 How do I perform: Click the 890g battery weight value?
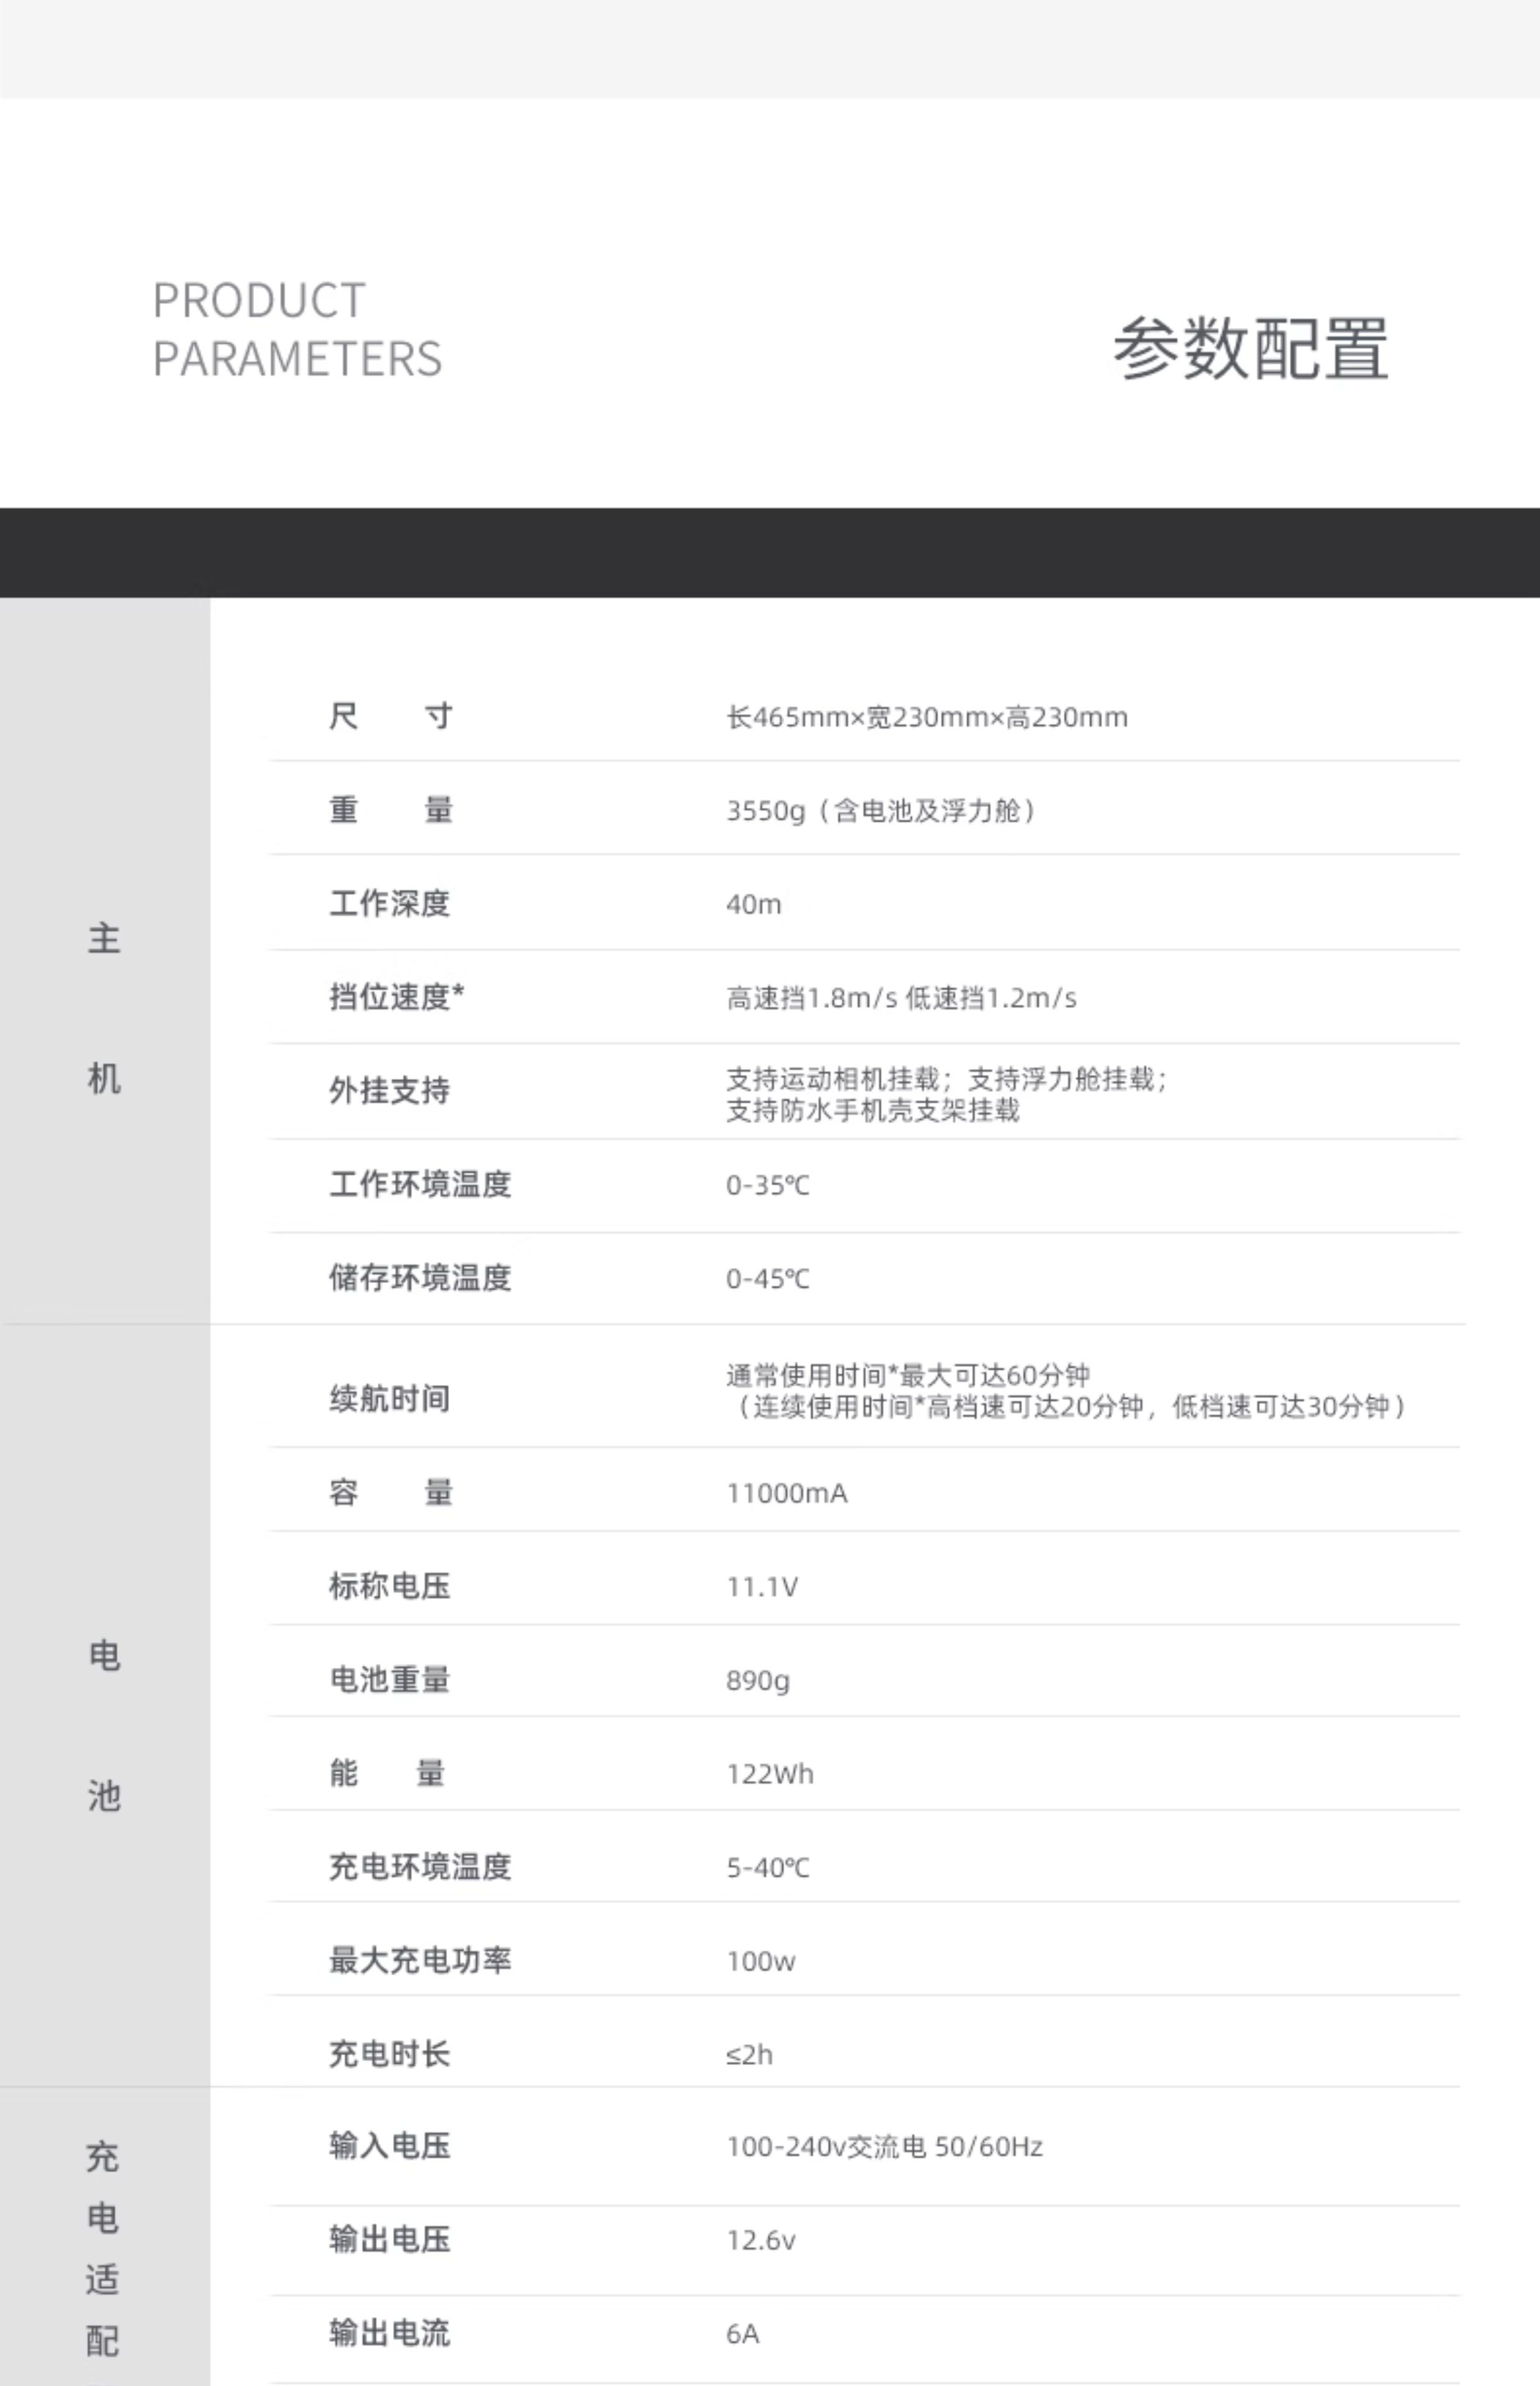pyautogui.click(x=757, y=1681)
